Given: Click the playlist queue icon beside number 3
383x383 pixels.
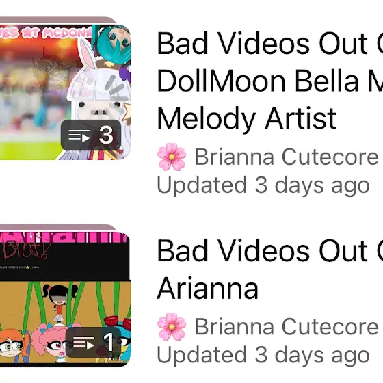Looking at the screenshot, I should (79, 135).
